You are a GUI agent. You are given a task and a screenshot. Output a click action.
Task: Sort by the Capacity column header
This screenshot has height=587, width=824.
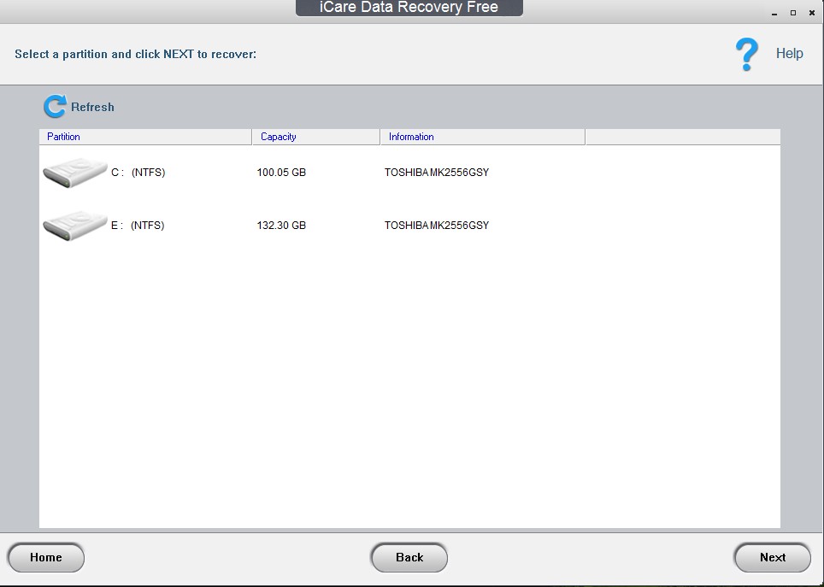278,137
